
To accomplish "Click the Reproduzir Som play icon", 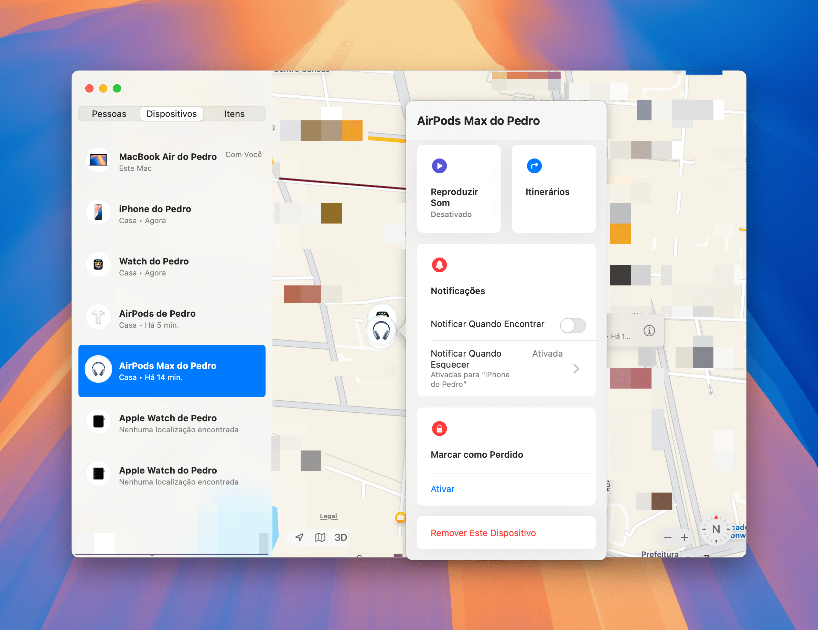I will coord(439,166).
